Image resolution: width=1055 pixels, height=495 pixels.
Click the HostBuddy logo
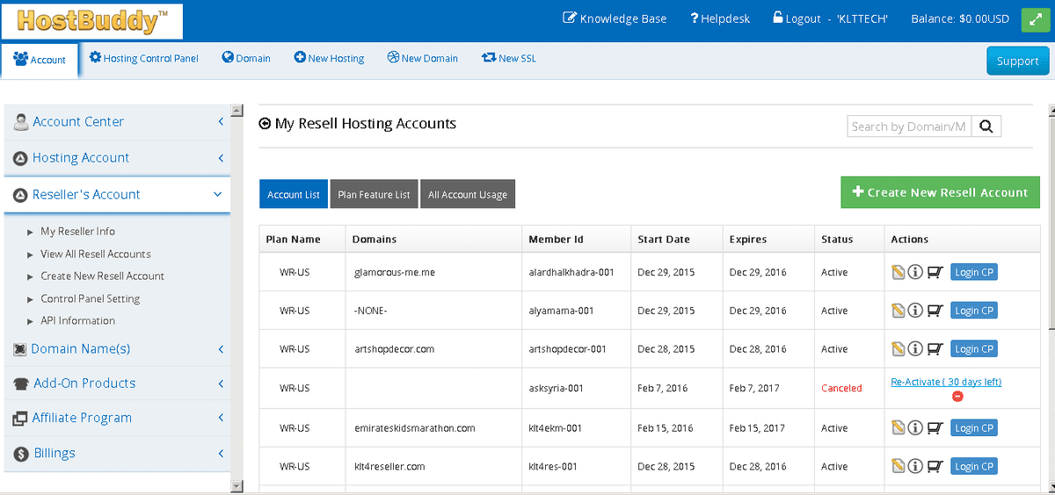pyautogui.click(x=93, y=20)
